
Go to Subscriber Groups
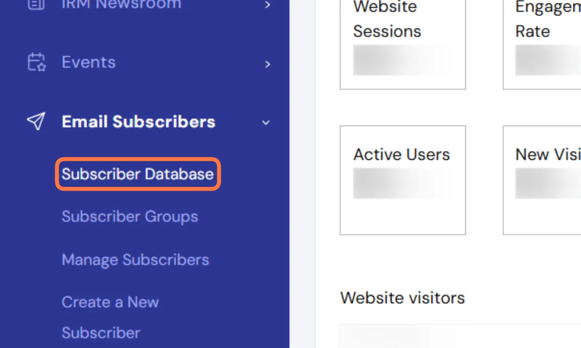pos(130,217)
